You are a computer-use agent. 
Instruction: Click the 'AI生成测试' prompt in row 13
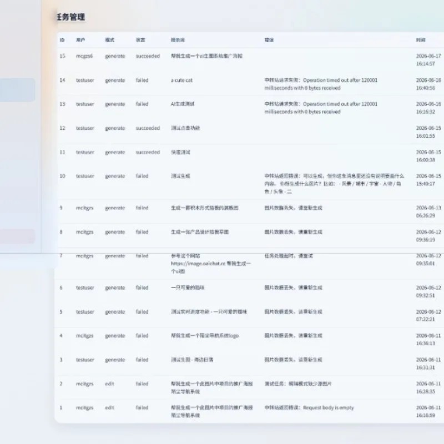(183, 104)
